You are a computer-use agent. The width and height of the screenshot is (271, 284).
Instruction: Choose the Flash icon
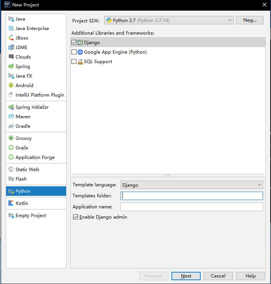tap(11, 179)
